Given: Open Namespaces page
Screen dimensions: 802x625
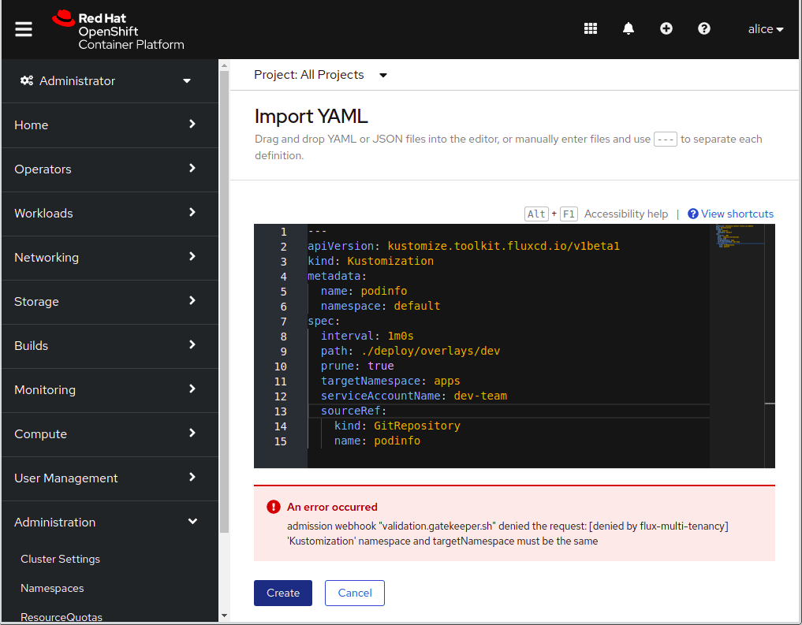Looking at the screenshot, I should click(x=52, y=588).
